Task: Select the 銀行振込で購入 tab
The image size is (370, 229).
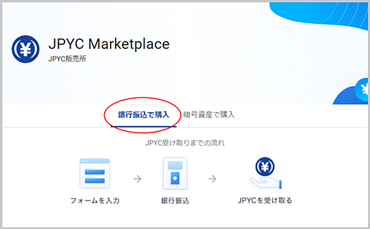Action: click(143, 115)
